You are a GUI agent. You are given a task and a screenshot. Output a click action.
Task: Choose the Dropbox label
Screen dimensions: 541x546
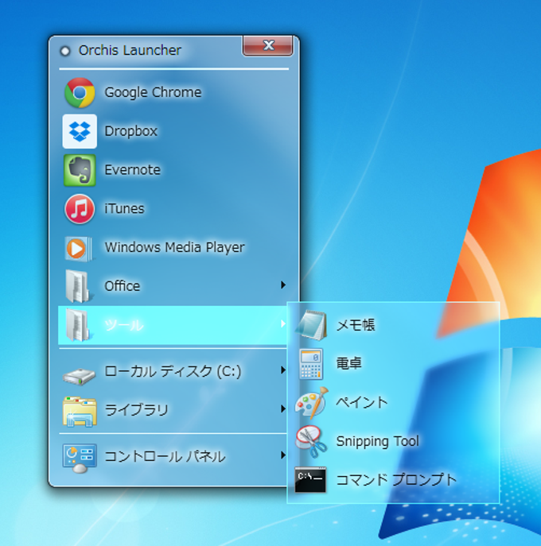[131, 131]
